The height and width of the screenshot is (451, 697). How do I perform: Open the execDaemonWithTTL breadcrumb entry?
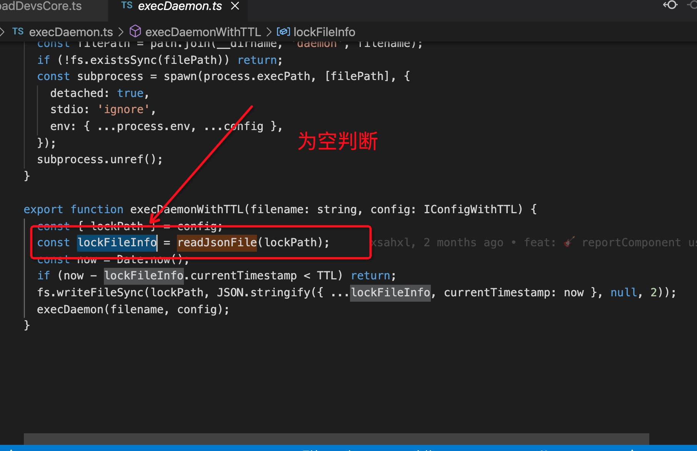pyautogui.click(x=203, y=32)
